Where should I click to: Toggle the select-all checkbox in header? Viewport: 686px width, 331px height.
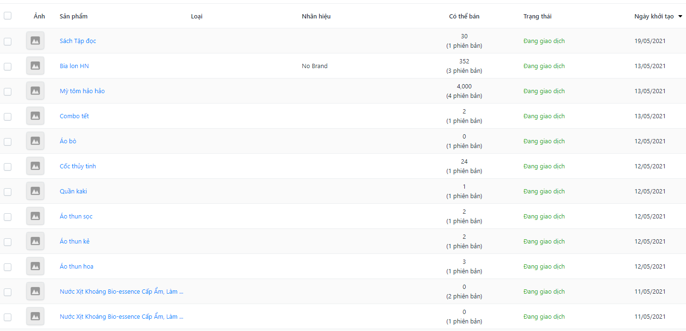point(8,16)
